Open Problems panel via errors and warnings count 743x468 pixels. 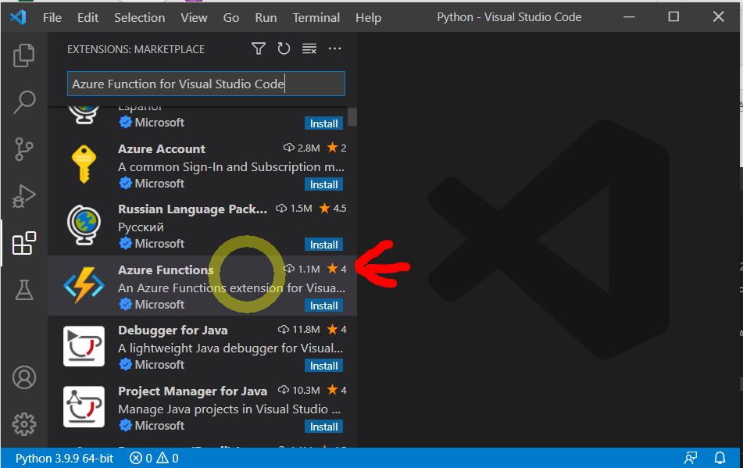[x=154, y=458]
